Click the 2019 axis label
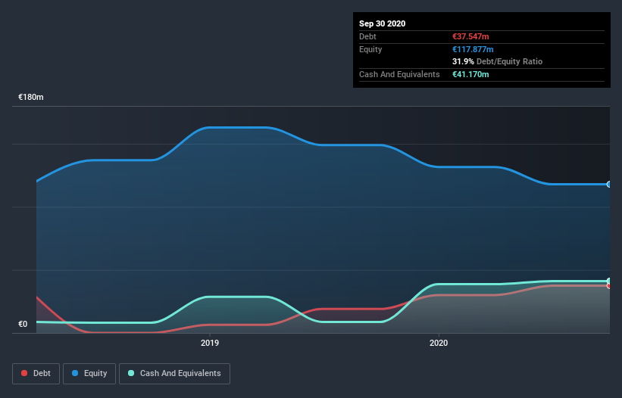622x398 pixels. [x=209, y=343]
